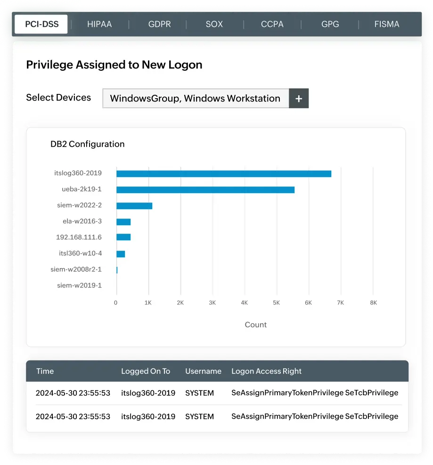The image size is (433, 465).
Task: Open the FISMA compliance tab
Action: [x=387, y=24]
